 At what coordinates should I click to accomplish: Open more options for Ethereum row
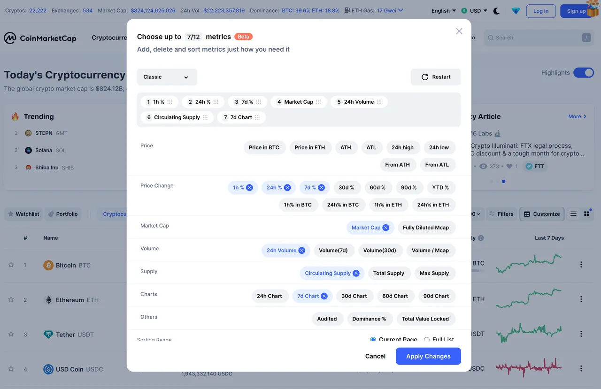tap(581, 299)
